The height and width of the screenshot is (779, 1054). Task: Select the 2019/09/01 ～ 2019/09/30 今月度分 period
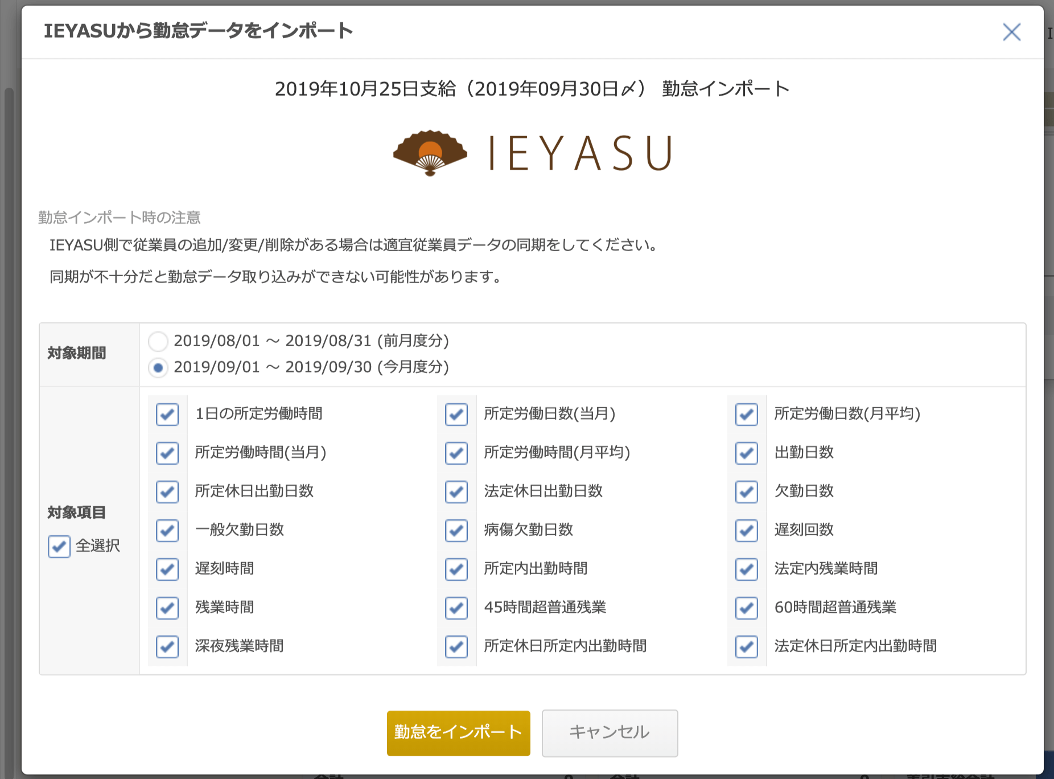158,368
